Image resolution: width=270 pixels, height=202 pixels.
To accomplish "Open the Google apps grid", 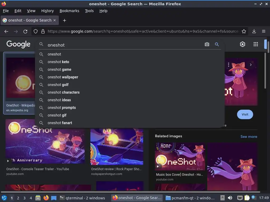I will [256, 44].
